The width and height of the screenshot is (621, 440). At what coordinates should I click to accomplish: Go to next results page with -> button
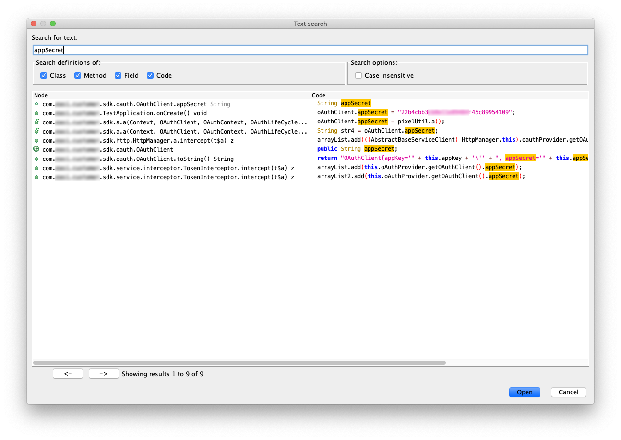point(104,374)
